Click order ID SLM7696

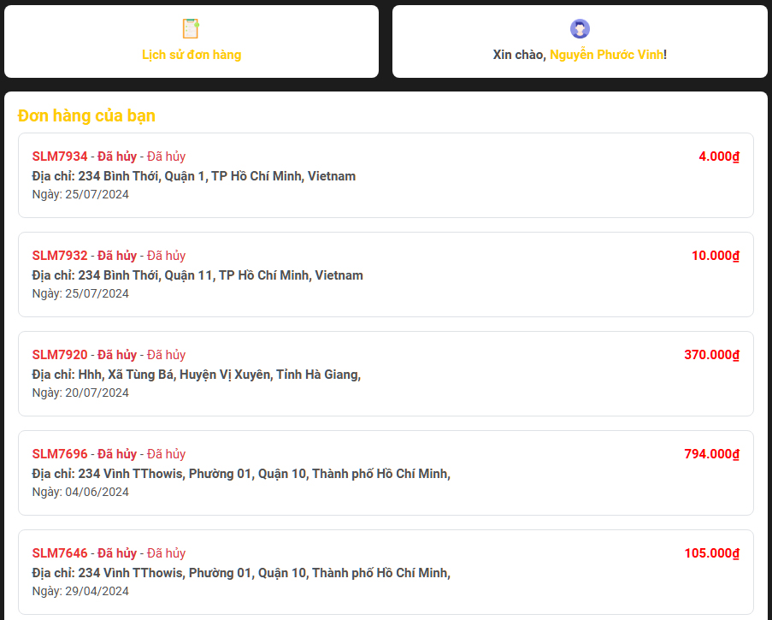pyautogui.click(x=60, y=454)
